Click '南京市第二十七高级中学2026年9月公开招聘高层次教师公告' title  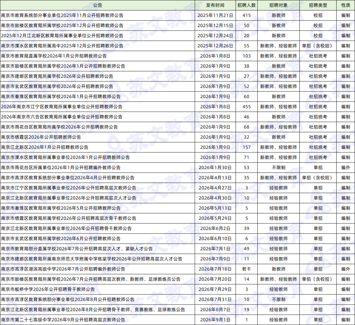click(63, 320)
